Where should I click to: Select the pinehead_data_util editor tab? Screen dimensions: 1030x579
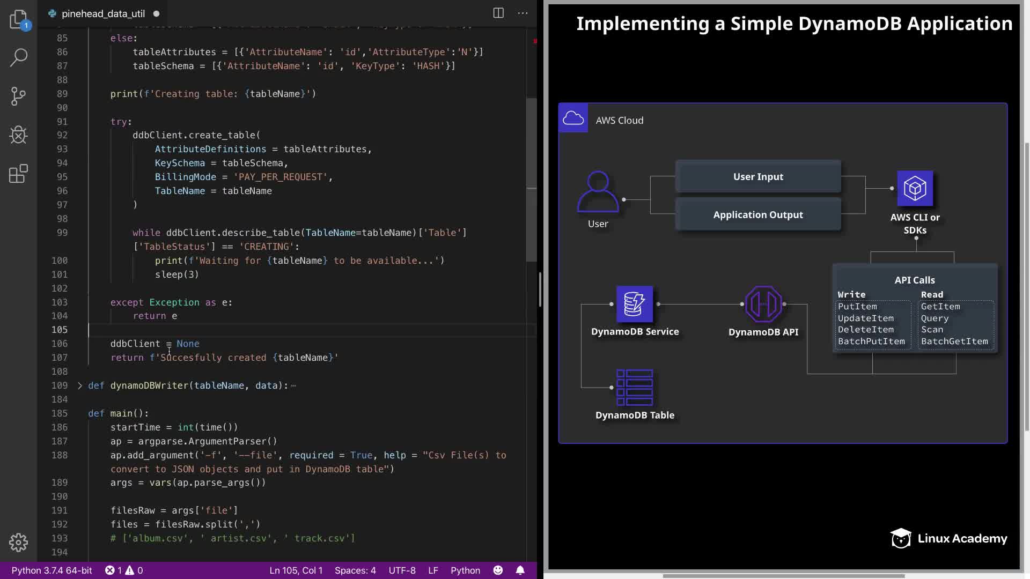tap(103, 14)
